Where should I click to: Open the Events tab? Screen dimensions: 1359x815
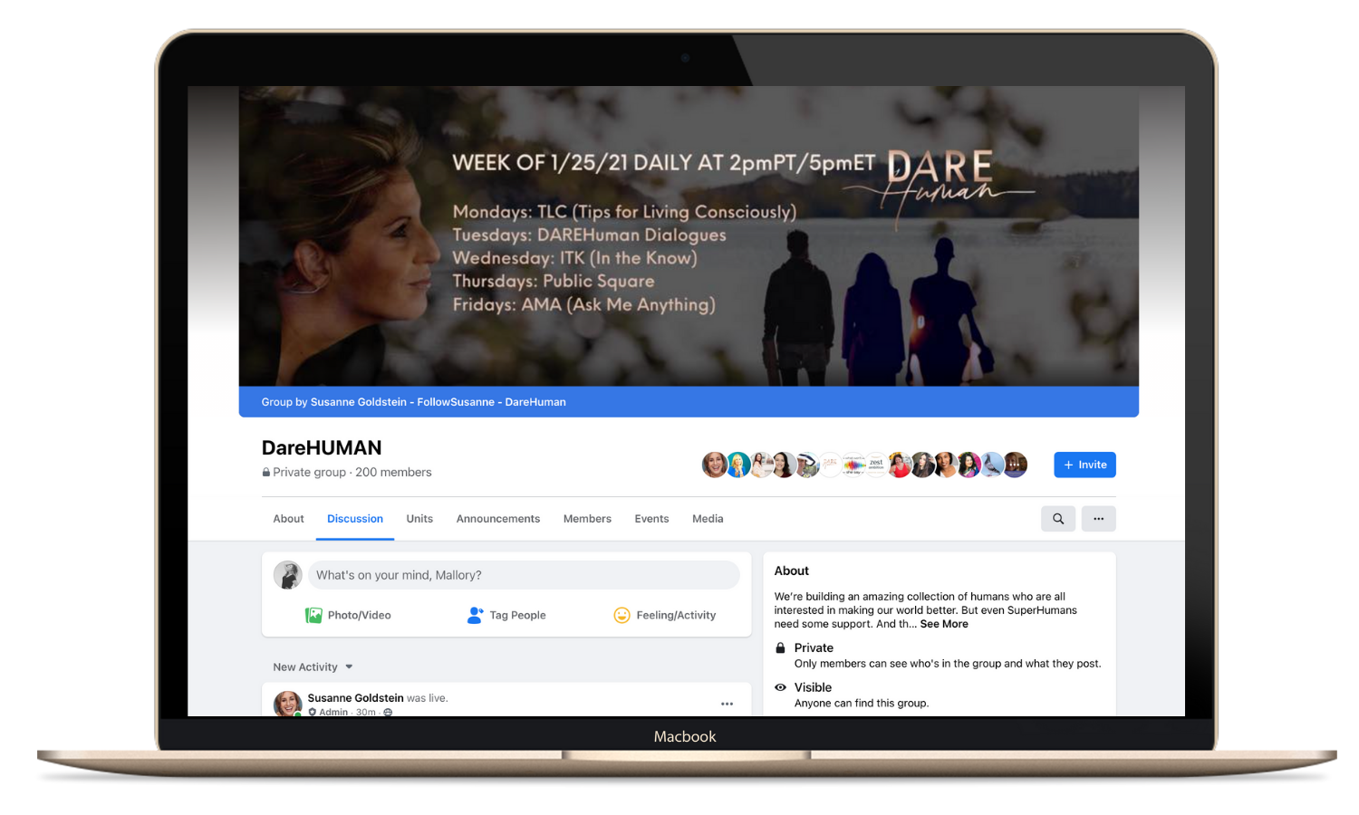point(651,519)
